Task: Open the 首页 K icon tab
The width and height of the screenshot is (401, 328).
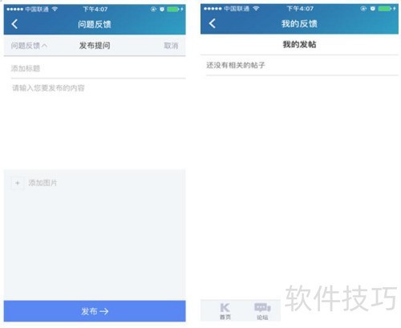Action: pyautogui.click(x=225, y=310)
